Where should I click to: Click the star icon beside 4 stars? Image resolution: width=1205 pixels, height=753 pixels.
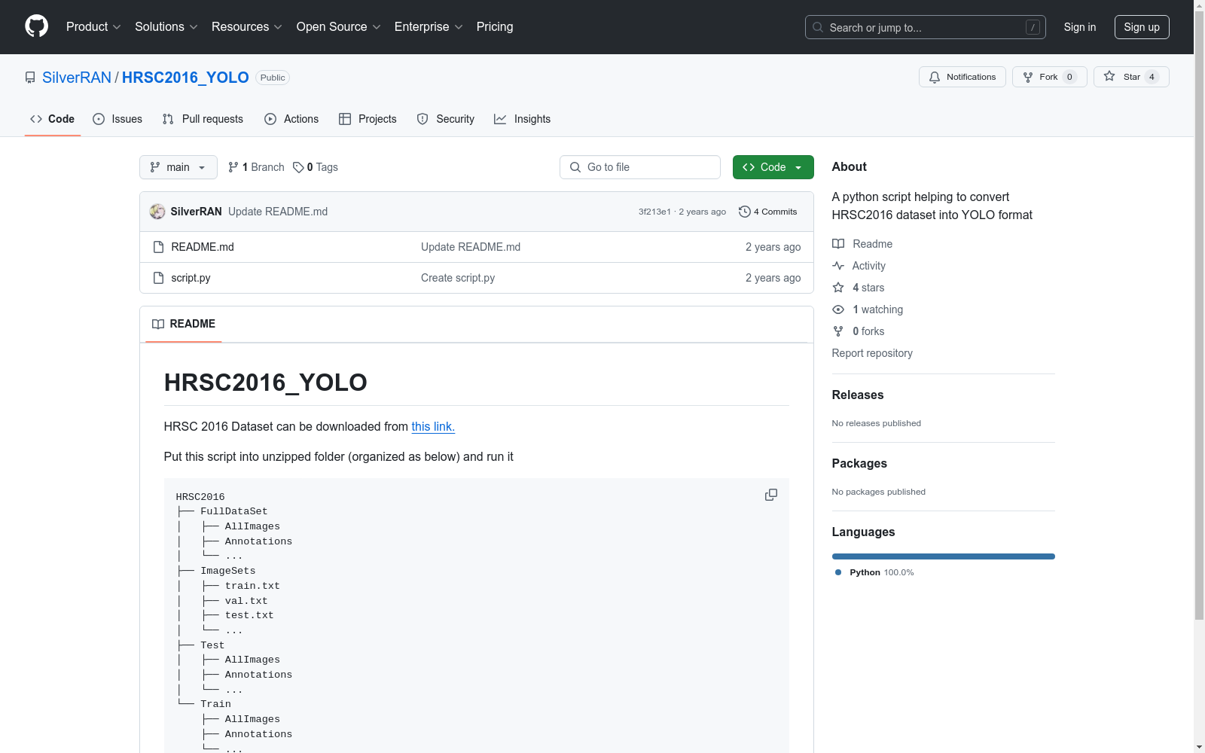[838, 288]
